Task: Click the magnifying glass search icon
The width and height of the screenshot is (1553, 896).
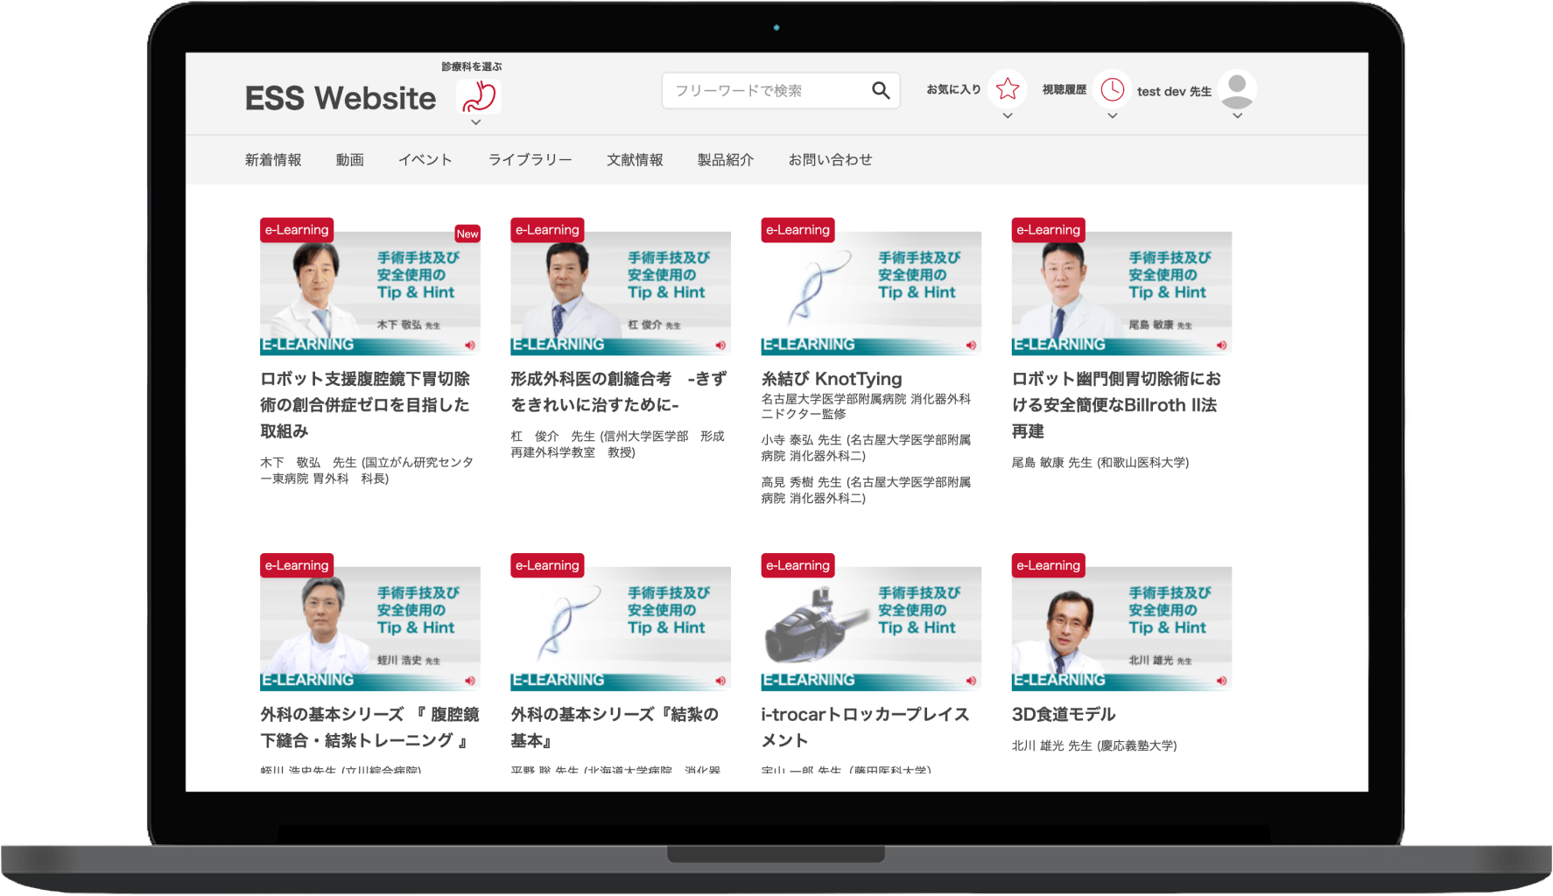Action: 880,90
